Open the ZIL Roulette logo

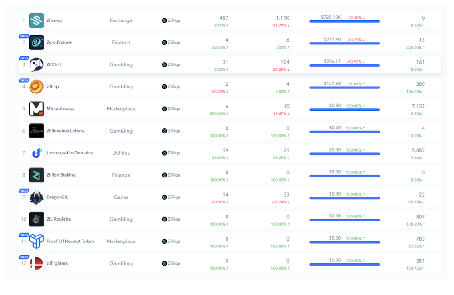pyautogui.click(x=36, y=219)
